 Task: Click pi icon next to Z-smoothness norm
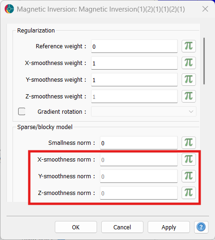[189, 193]
